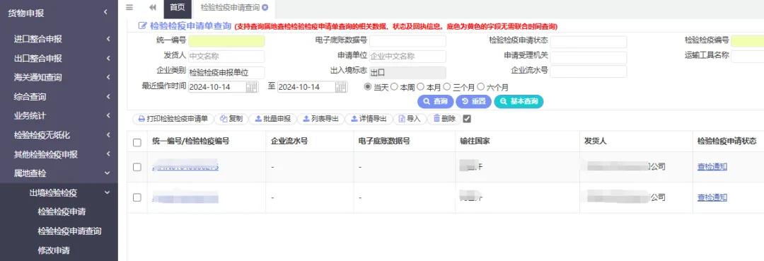Select the 六个月 radio button

tap(480, 87)
